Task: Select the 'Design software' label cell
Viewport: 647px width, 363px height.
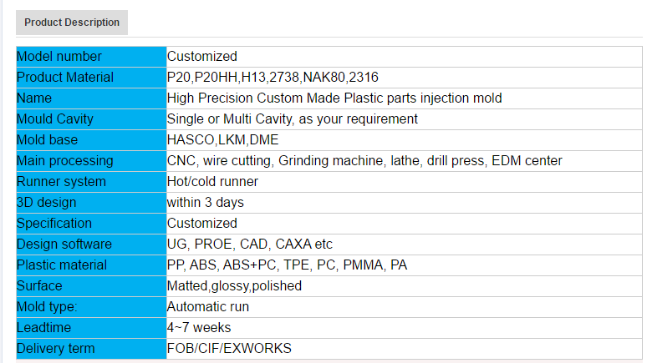Action: click(x=91, y=245)
